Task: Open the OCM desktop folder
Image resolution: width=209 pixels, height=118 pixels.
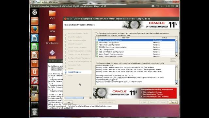Action: pos(52,15)
